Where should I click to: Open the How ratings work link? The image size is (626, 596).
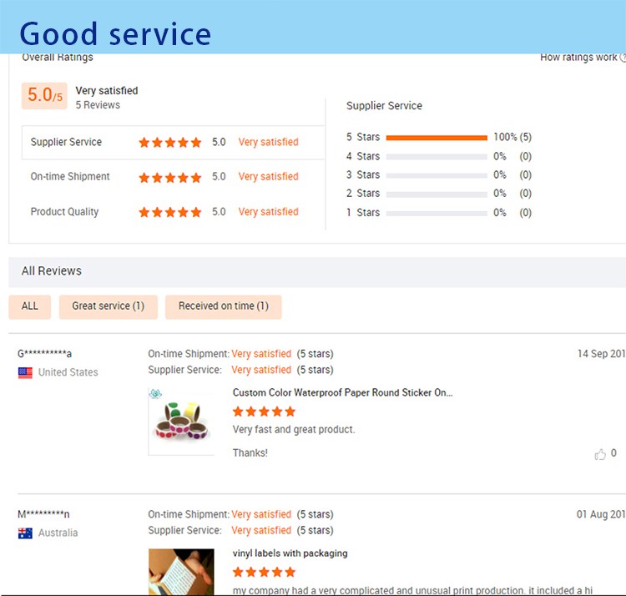[x=578, y=58]
